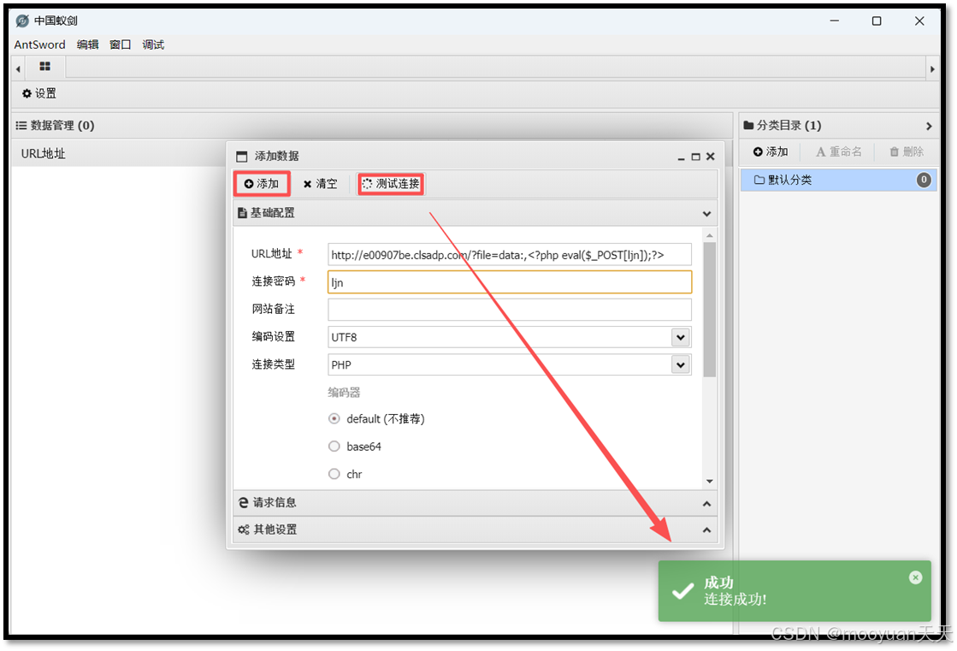Click the 其他设置 gears icon
The image size is (957, 651).
pyautogui.click(x=244, y=530)
